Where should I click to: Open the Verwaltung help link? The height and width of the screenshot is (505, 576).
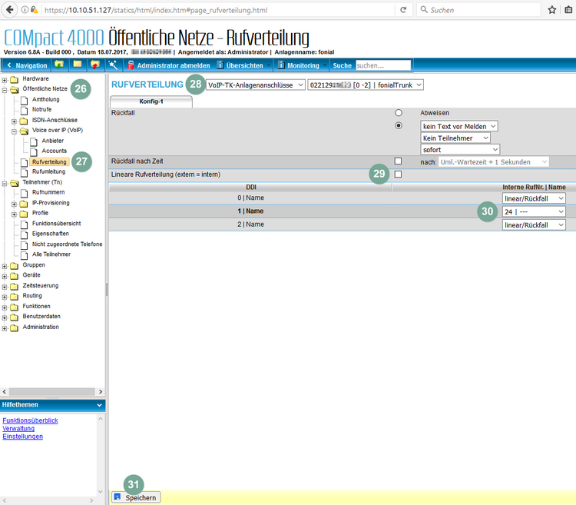tap(18, 428)
